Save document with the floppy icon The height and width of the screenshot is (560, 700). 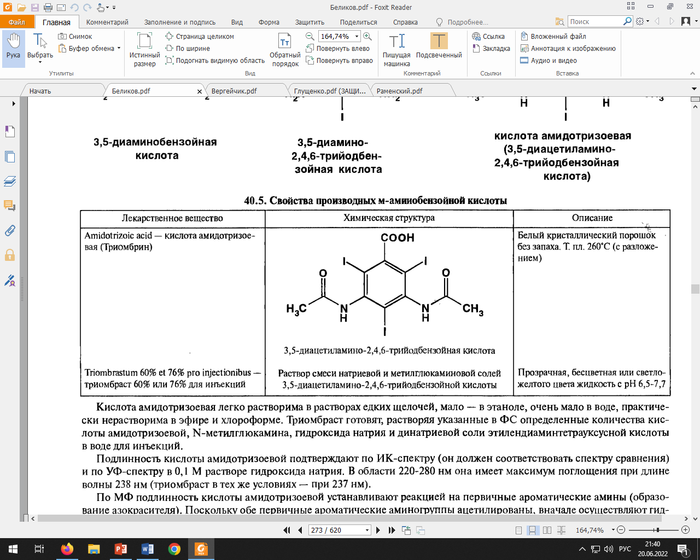tap(34, 8)
